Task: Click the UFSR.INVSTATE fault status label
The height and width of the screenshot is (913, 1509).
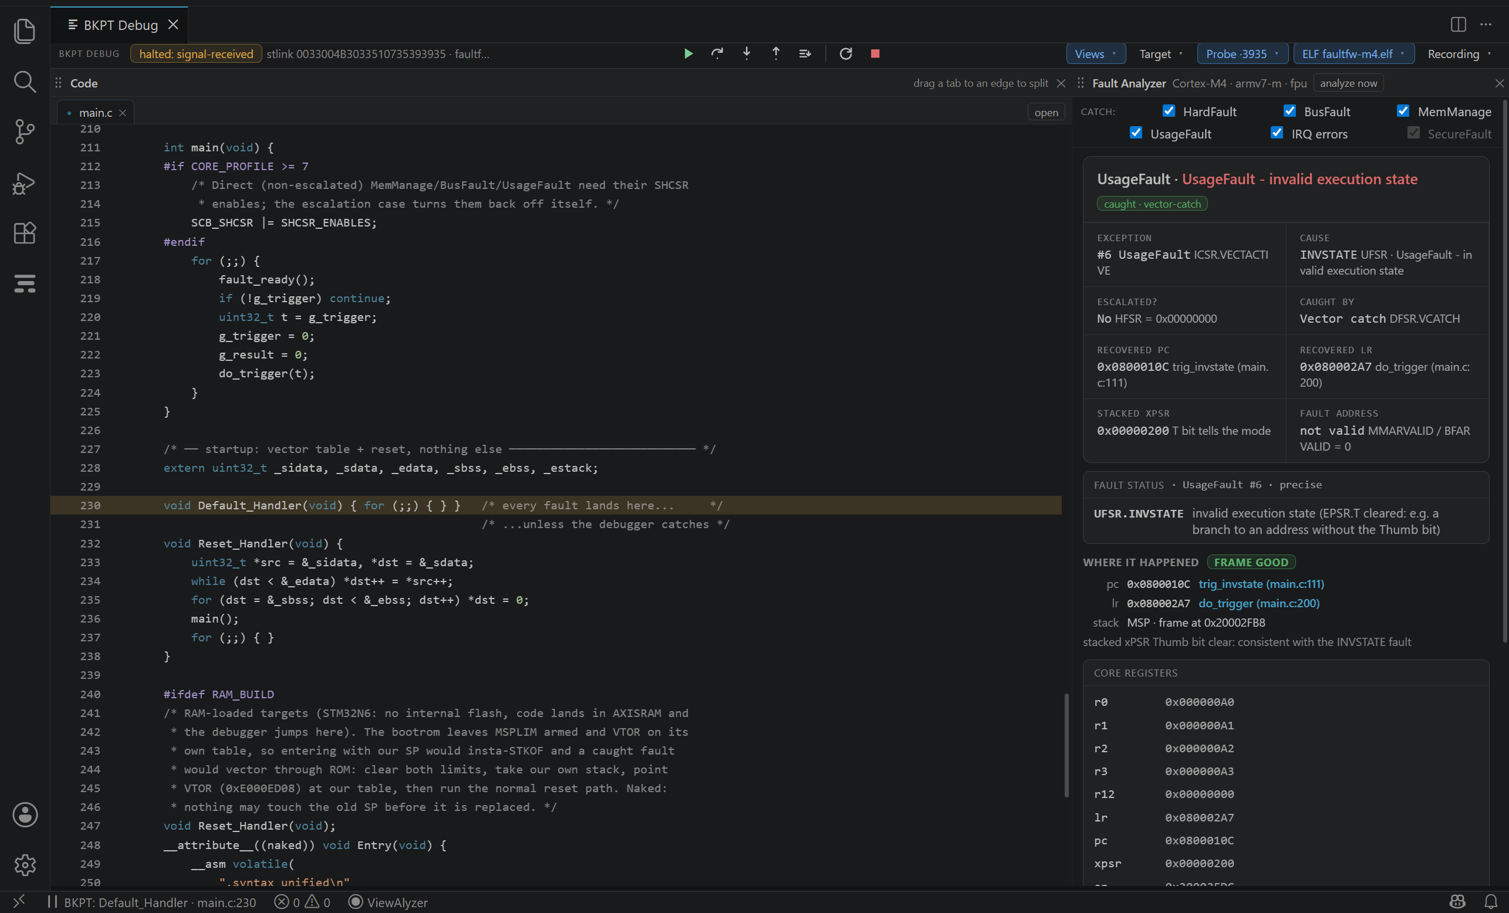Action: point(1139,514)
